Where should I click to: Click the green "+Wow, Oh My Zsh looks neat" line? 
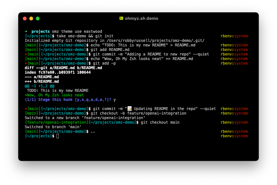click(x=54, y=95)
